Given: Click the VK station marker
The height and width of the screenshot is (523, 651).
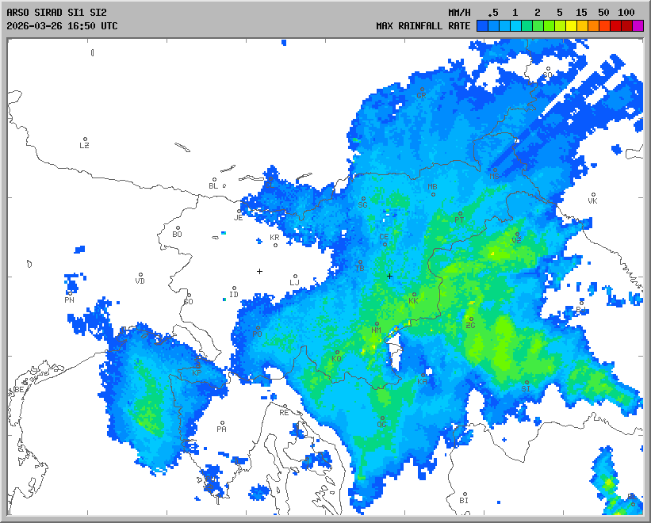Looking at the screenshot, I should pyautogui.click(x=593, y=194).
